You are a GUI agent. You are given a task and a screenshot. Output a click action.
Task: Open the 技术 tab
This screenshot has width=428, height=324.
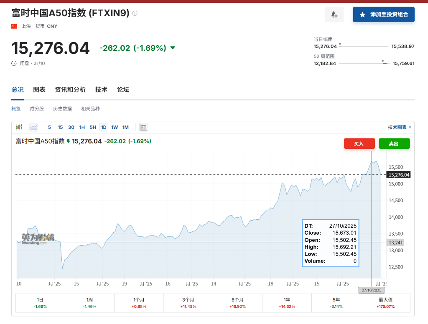coord(101,90)
